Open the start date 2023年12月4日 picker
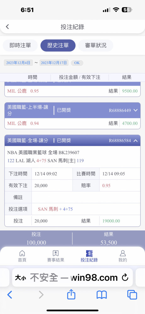This screenshot has width=145, height=314. point(18,63)
